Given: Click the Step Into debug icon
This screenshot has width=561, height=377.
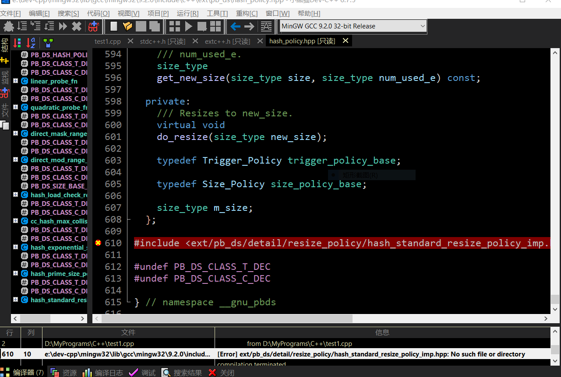Looking at the screenshot, I should point(35,26).
